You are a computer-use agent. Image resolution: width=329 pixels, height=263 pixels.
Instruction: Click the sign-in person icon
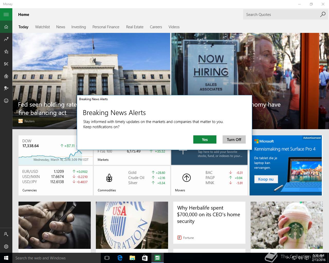pos(6,234)
